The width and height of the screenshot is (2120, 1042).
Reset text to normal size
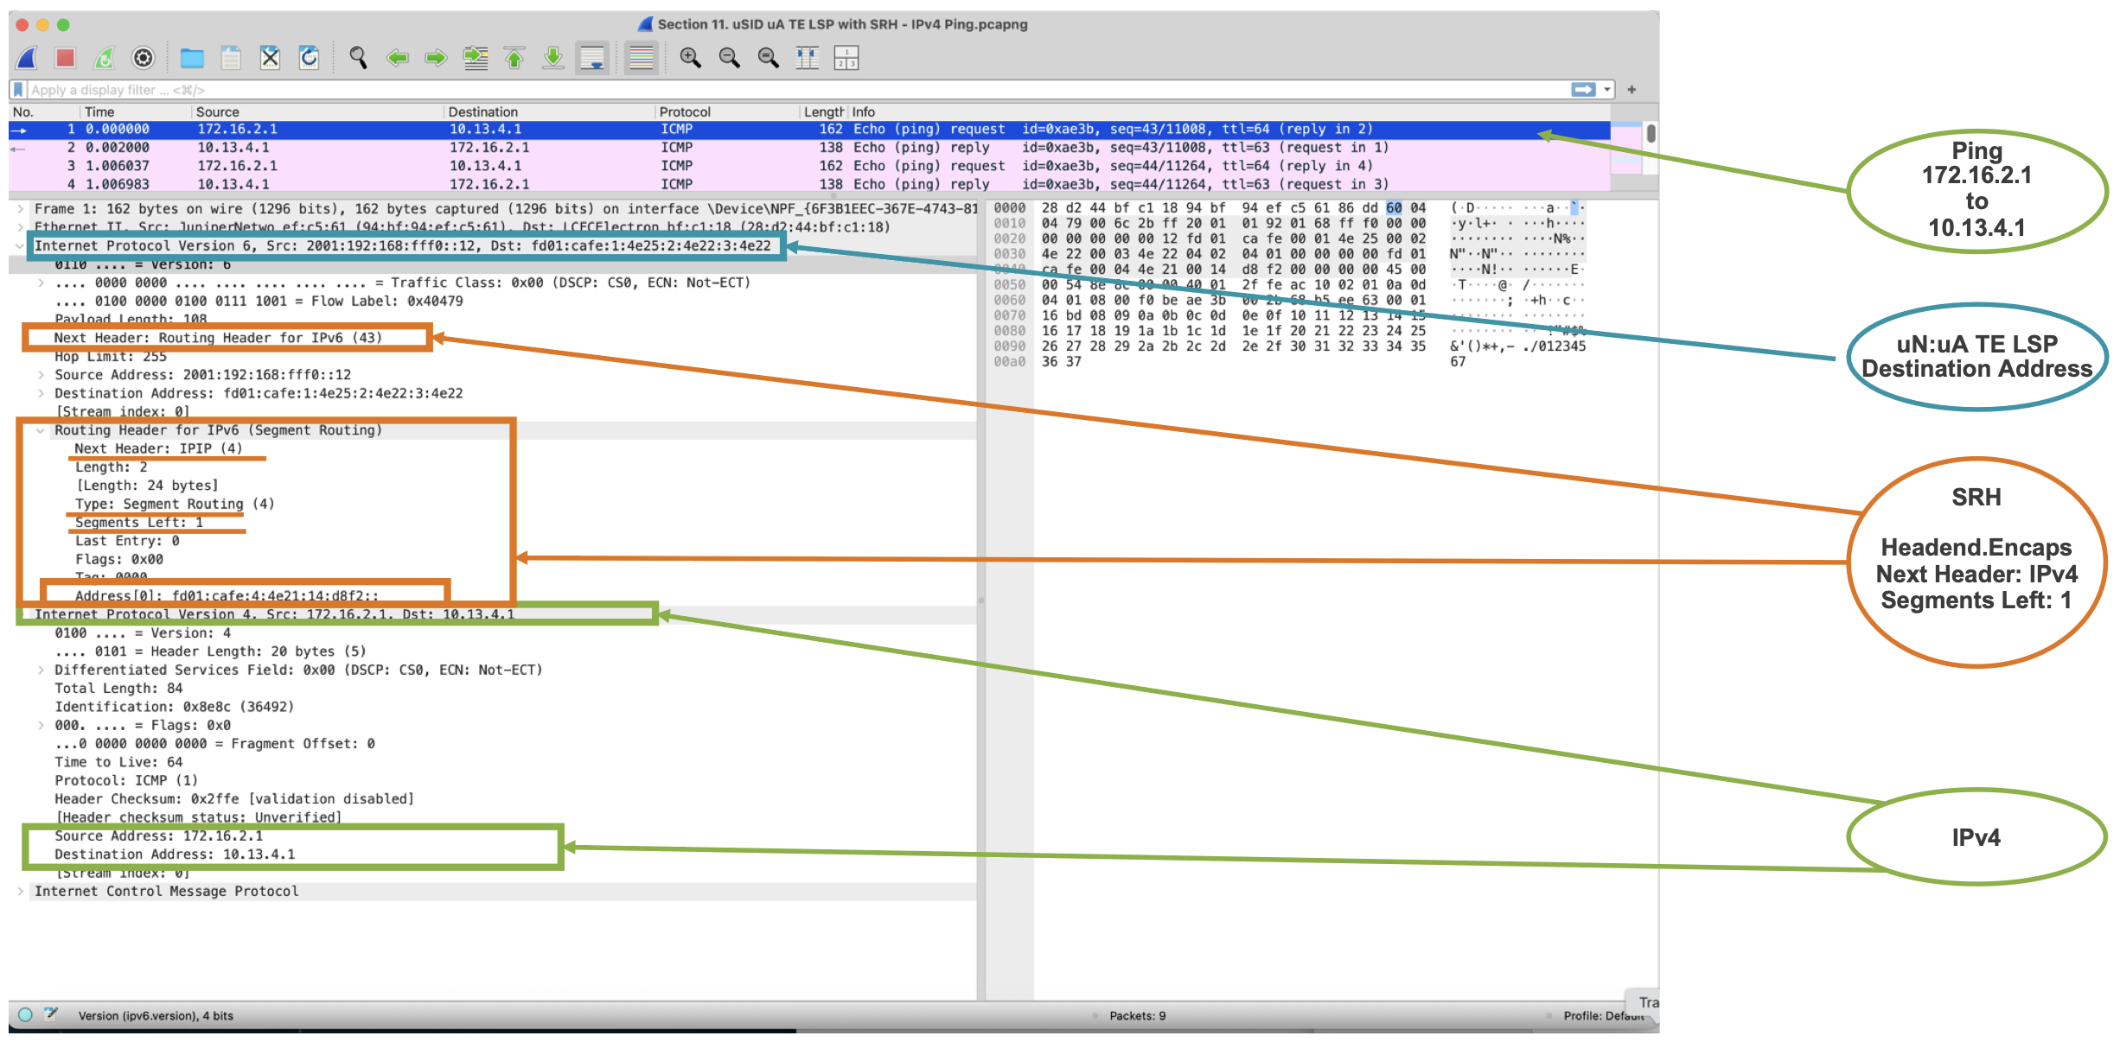[x=768, y=58]
